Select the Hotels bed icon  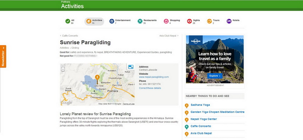pos(229,21)
